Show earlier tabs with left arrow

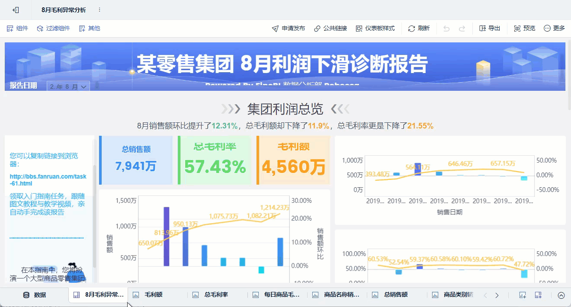tap(485, 295)
